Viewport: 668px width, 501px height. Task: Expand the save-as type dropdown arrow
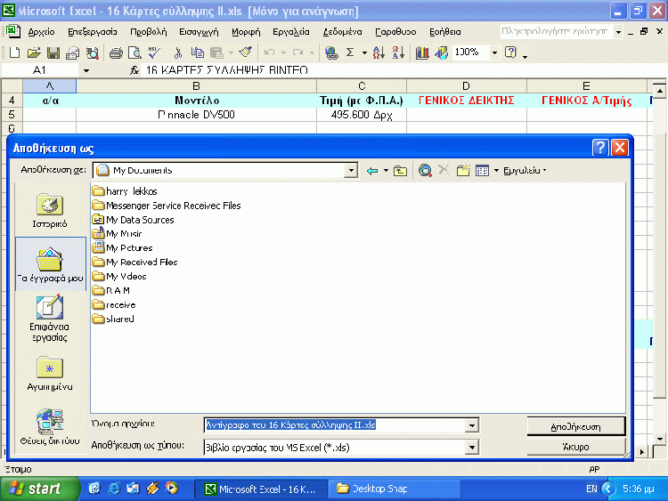pos(471,448)
